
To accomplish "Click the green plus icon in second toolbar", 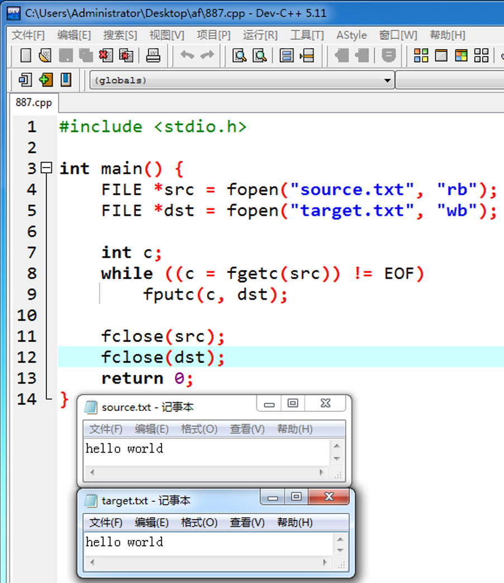I will 46,79.
